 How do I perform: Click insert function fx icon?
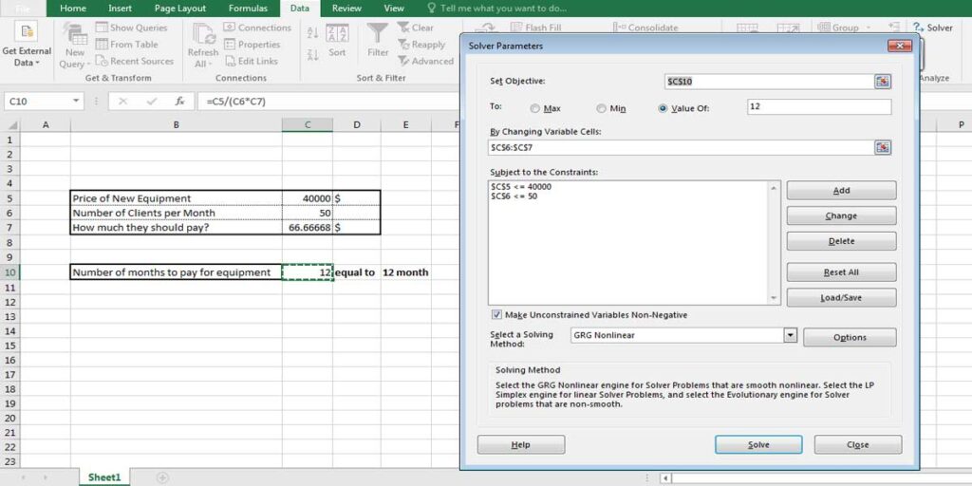179,101
